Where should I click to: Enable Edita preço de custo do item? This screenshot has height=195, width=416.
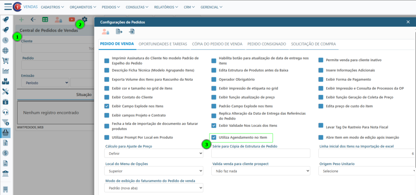click(321, 106)
